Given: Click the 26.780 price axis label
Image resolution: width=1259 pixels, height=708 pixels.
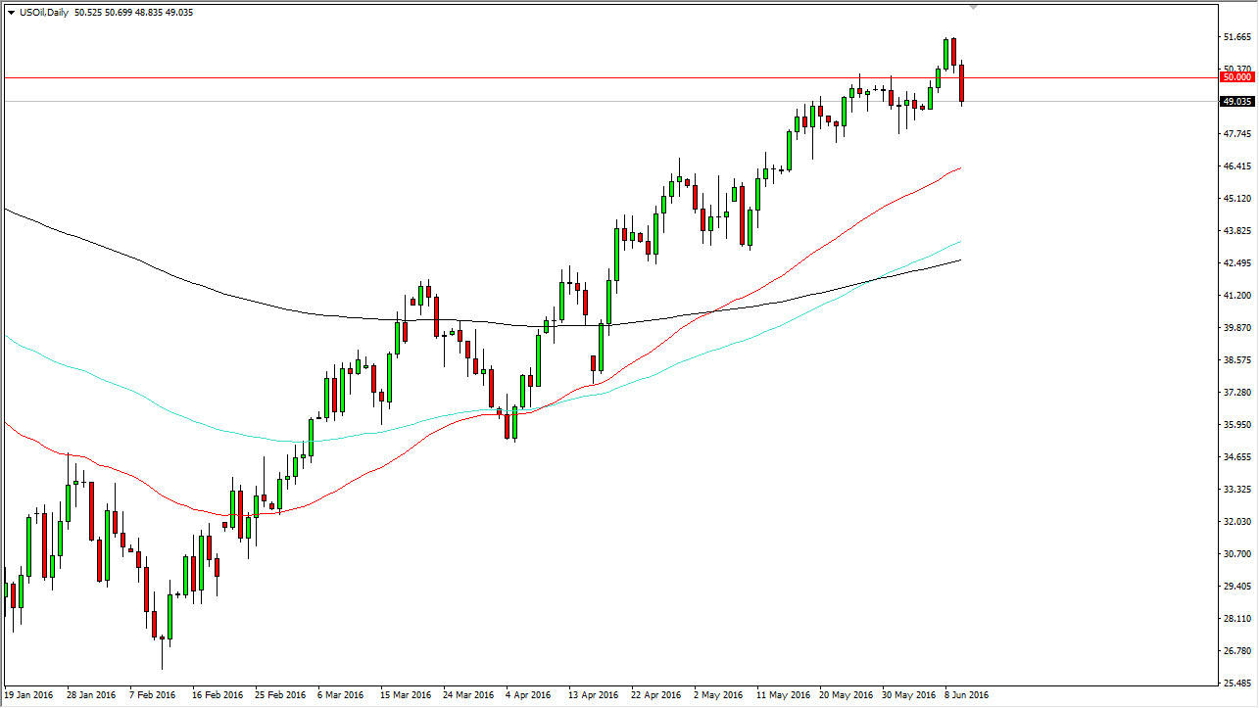Looking at the screenshot, I should [x=1238, y=651].
